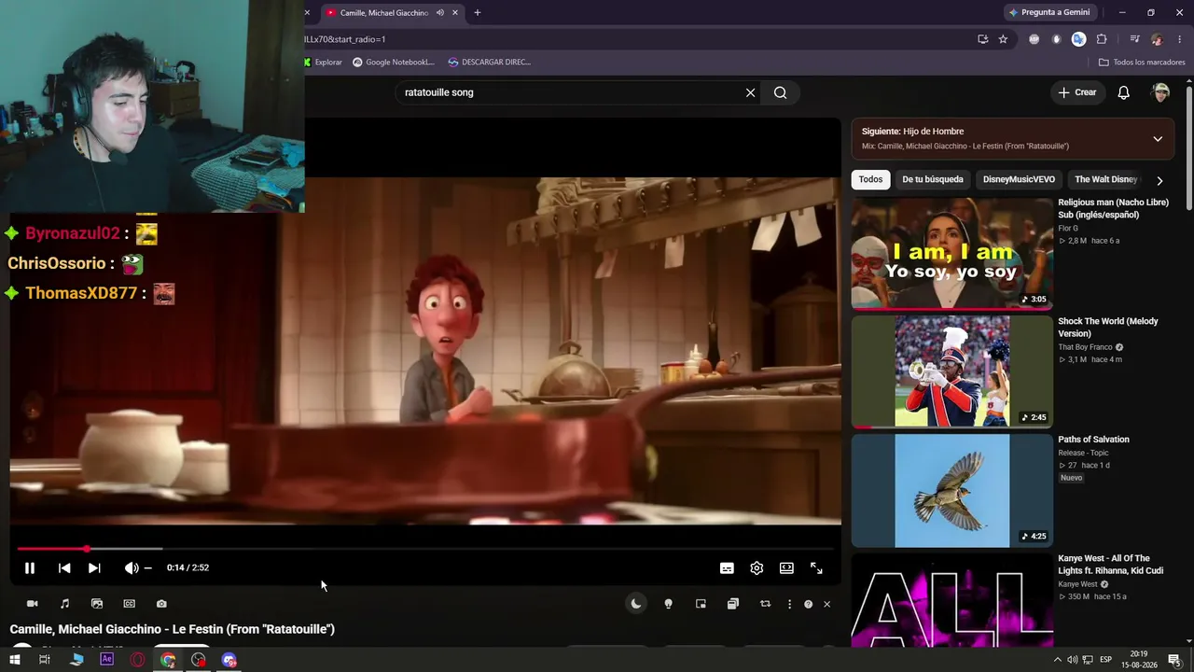Open the Windows Start menu
This screenshot has height=672, width=1194.
(x=14, y=660)
